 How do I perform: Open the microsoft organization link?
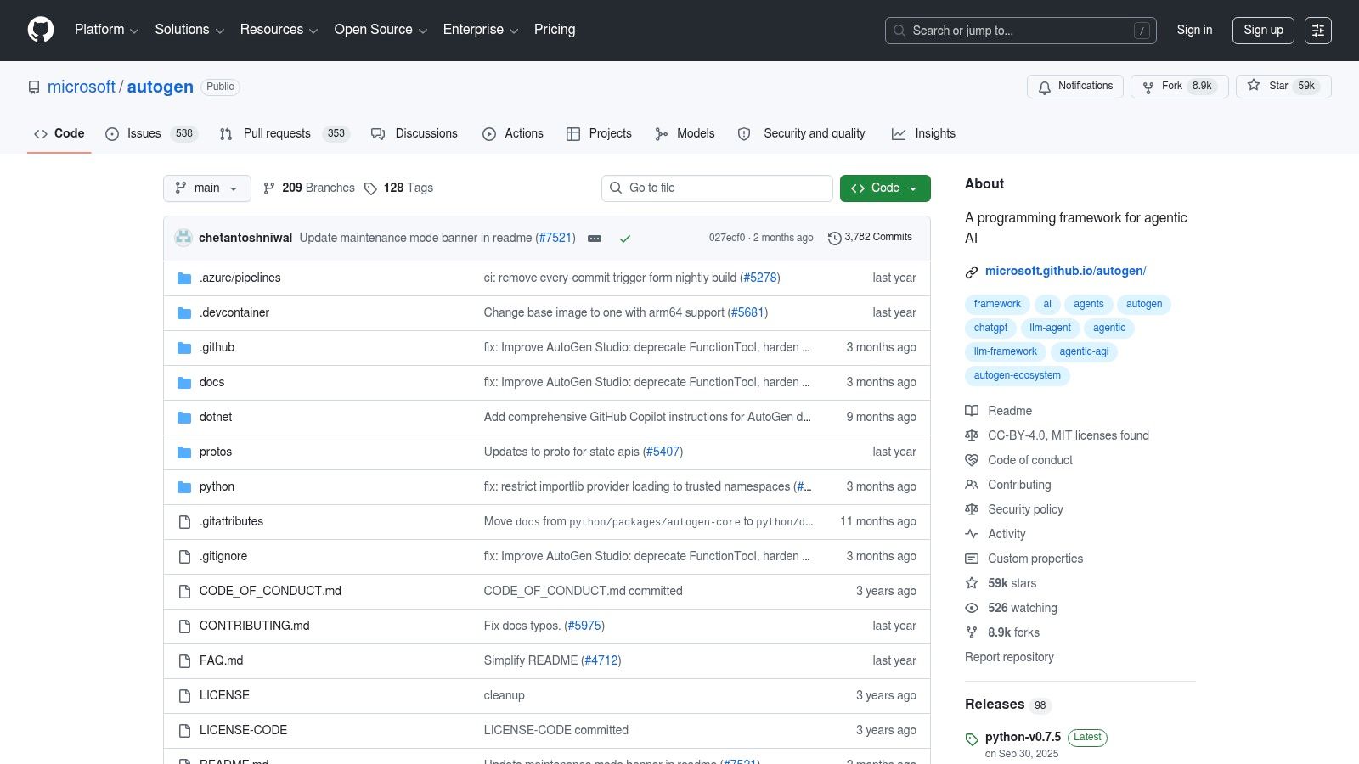click(82, 87)
